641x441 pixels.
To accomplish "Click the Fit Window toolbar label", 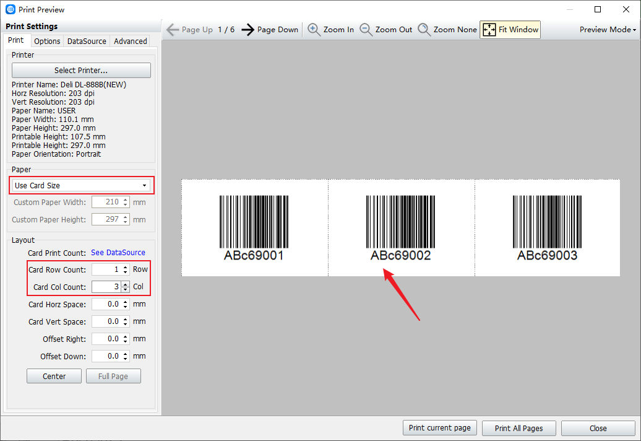I will click(x=518, y=30).
